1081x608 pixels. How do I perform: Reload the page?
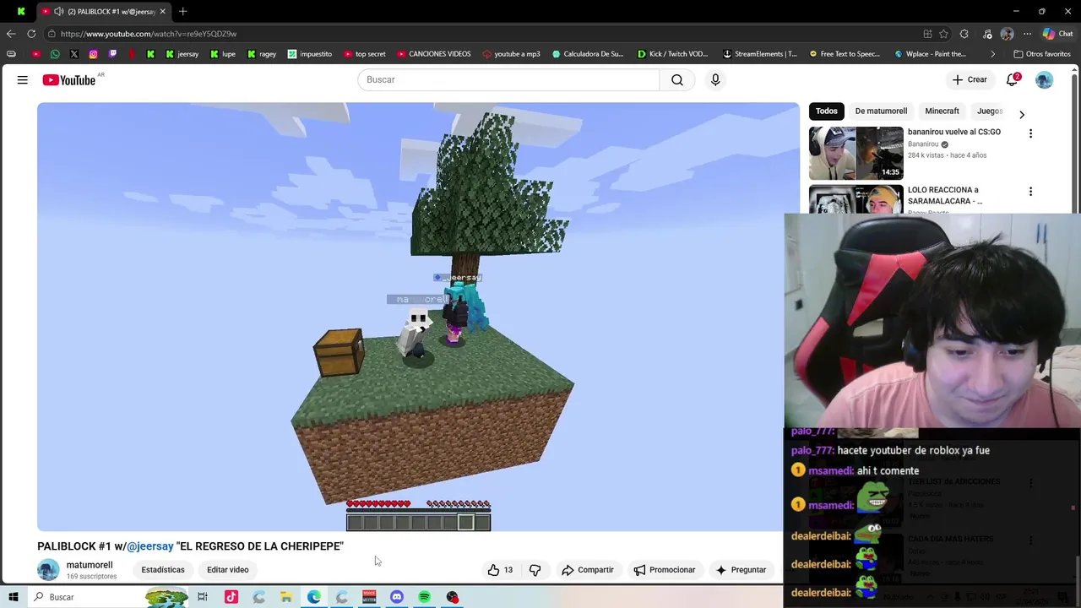click(31, 34)
